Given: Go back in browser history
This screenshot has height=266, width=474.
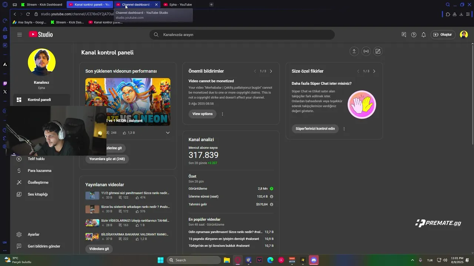Looking at the screenshot, I should 15,14.
